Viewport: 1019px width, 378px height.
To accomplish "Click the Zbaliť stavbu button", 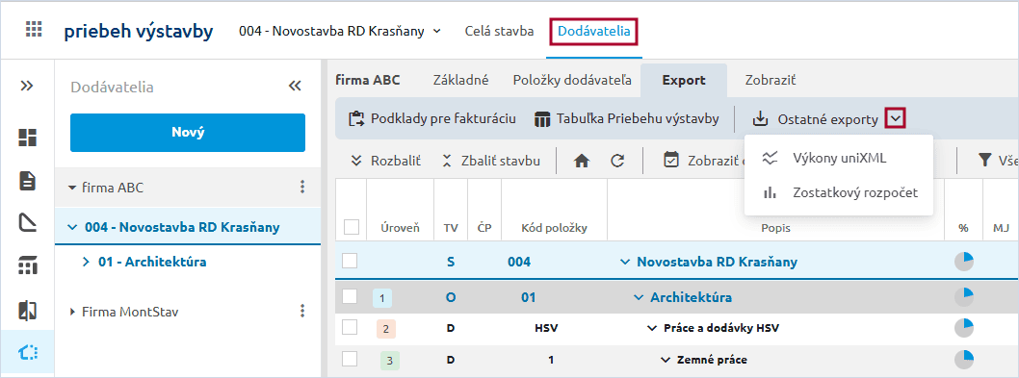I will point(490,161).
